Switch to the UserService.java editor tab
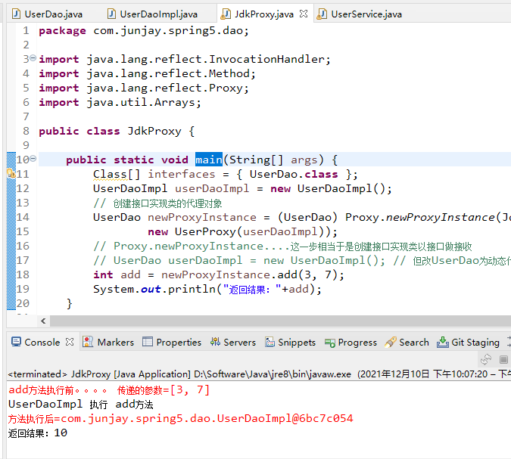 [360, 14]
